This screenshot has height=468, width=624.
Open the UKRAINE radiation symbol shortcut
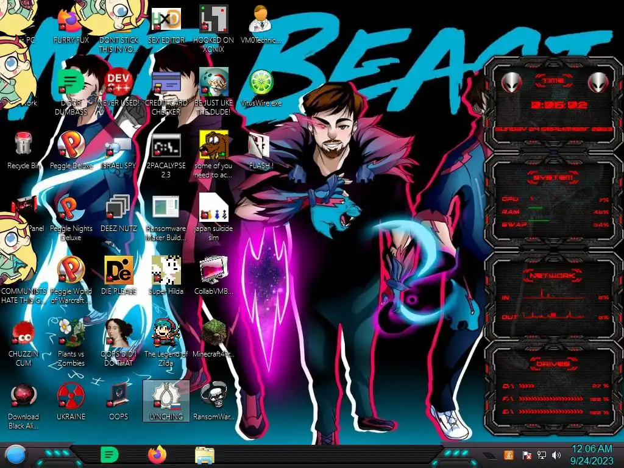[x=71, y=402]
